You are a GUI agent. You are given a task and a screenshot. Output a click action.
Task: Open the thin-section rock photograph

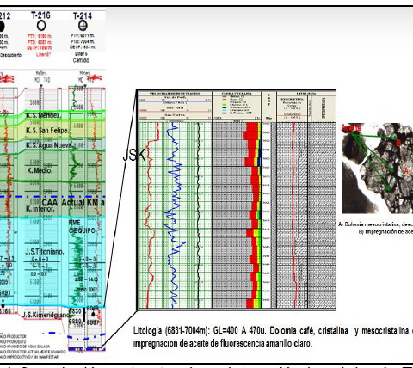tap(378, 169)
